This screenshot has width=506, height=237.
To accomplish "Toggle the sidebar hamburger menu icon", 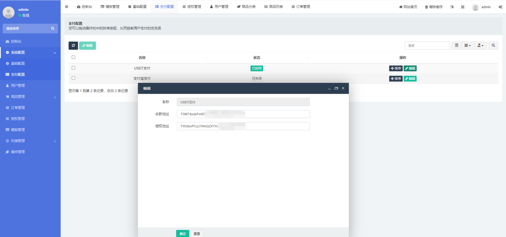I will [67, 7].
